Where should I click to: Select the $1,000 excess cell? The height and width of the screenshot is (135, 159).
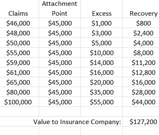[x=102, y=23]
